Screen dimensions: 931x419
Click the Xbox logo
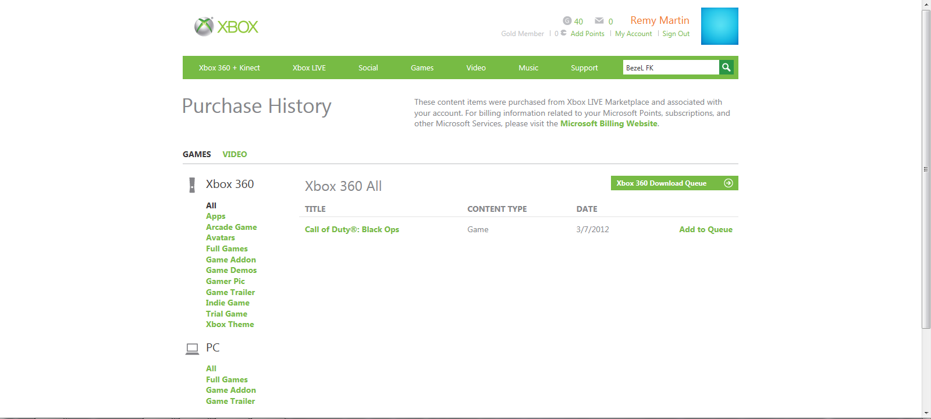[226, 26]
